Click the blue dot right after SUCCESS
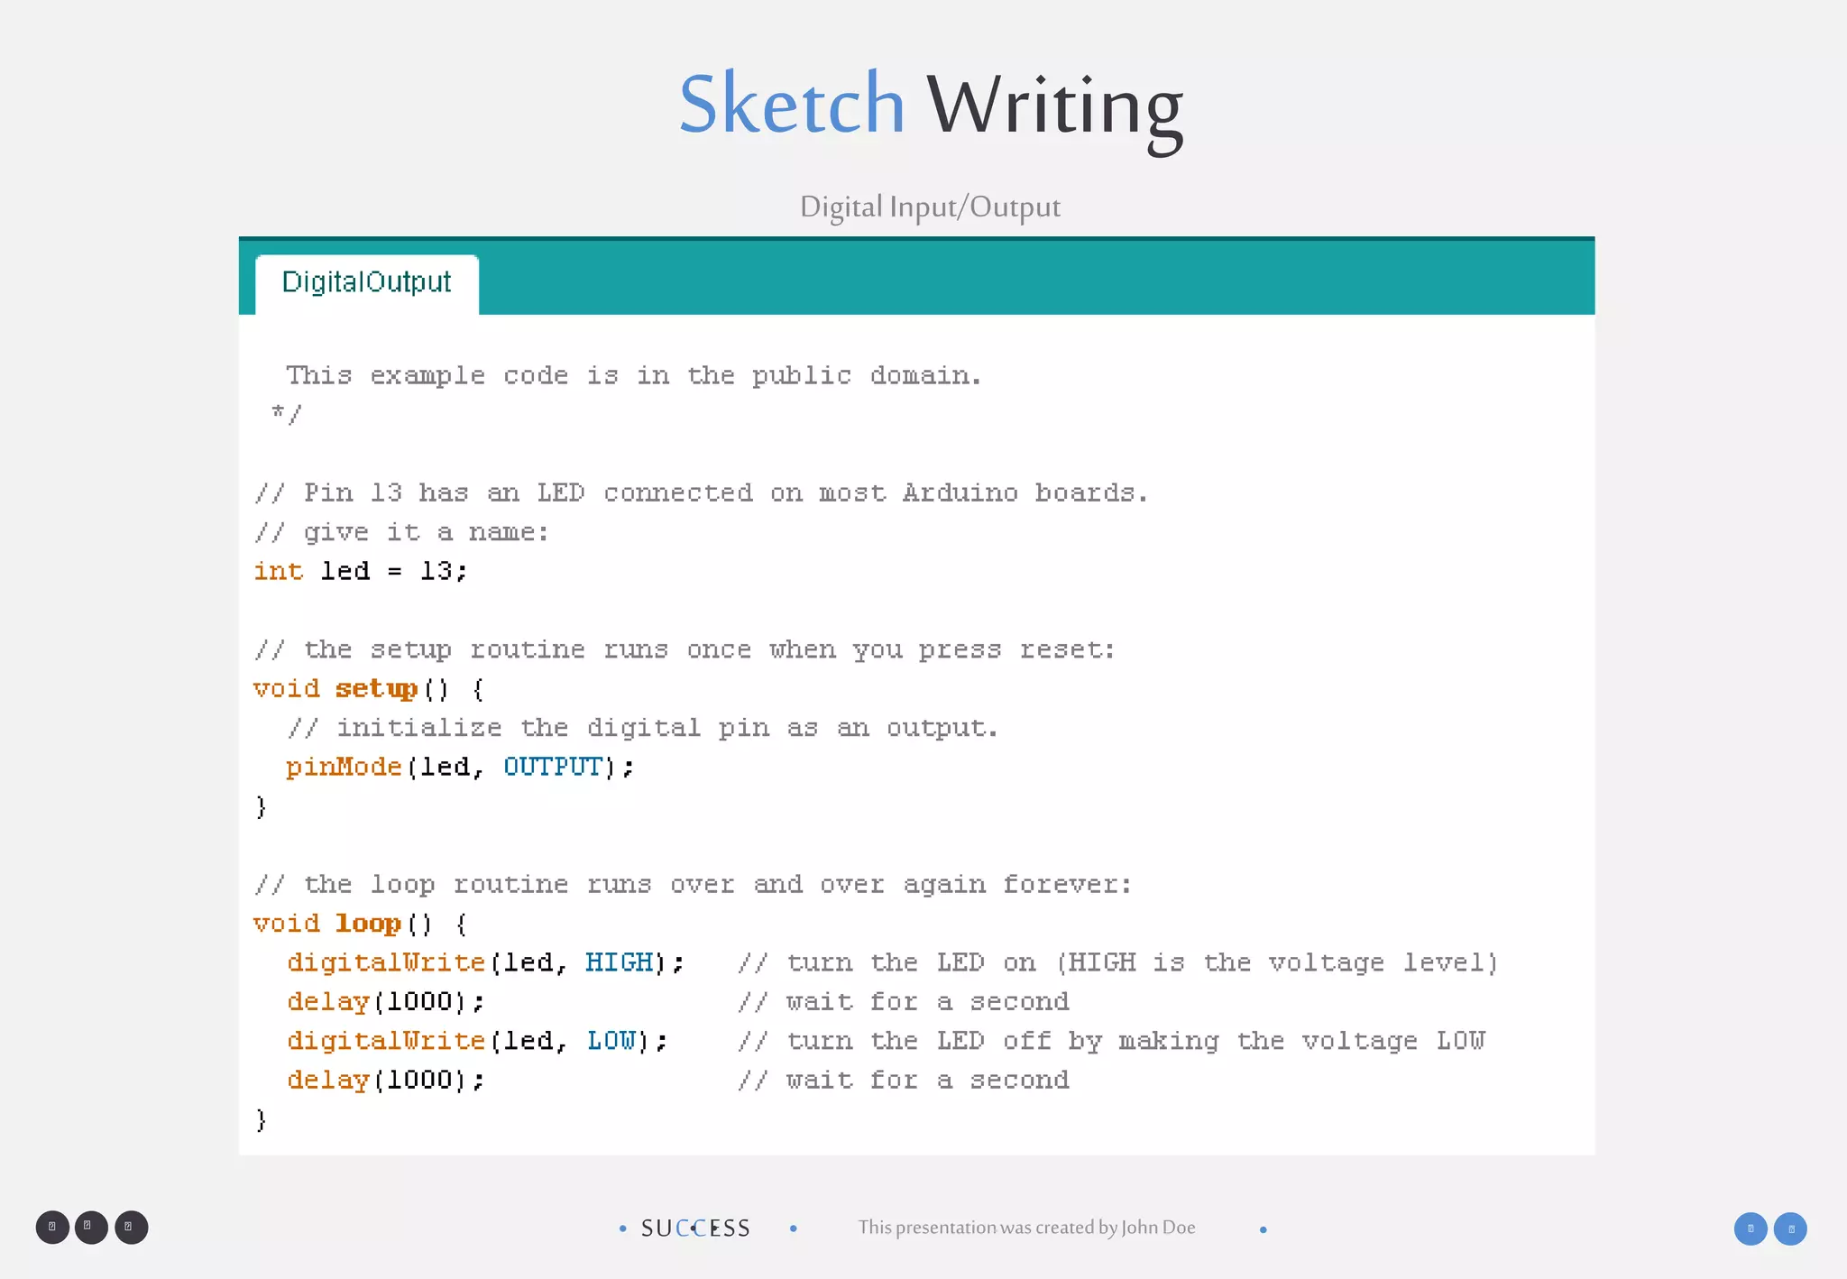 coord(793,1228)
